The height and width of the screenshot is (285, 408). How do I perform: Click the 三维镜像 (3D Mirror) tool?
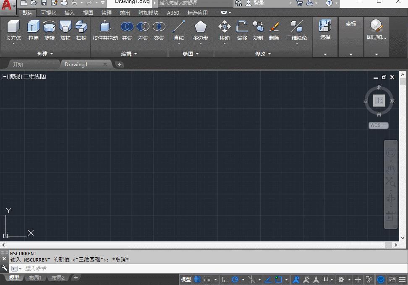(x=297, y=30)
